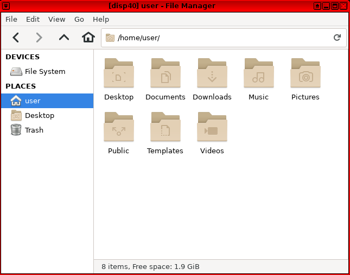Screen dimensions: 350x275
Task: Click the Back navigation arrow
Action: (x=16, y=37)
